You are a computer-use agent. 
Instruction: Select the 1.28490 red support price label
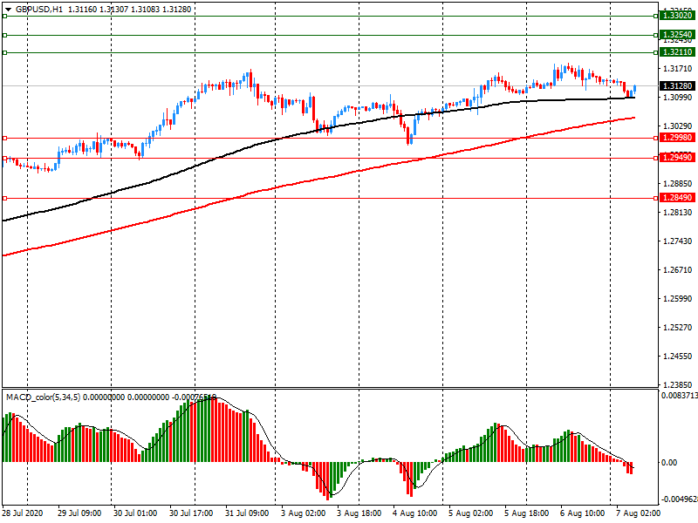677,198
